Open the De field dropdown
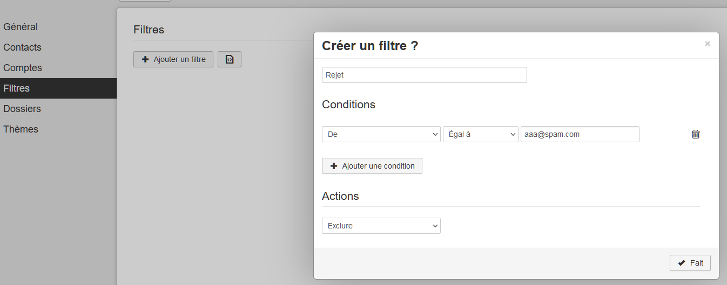 point(381,134)
